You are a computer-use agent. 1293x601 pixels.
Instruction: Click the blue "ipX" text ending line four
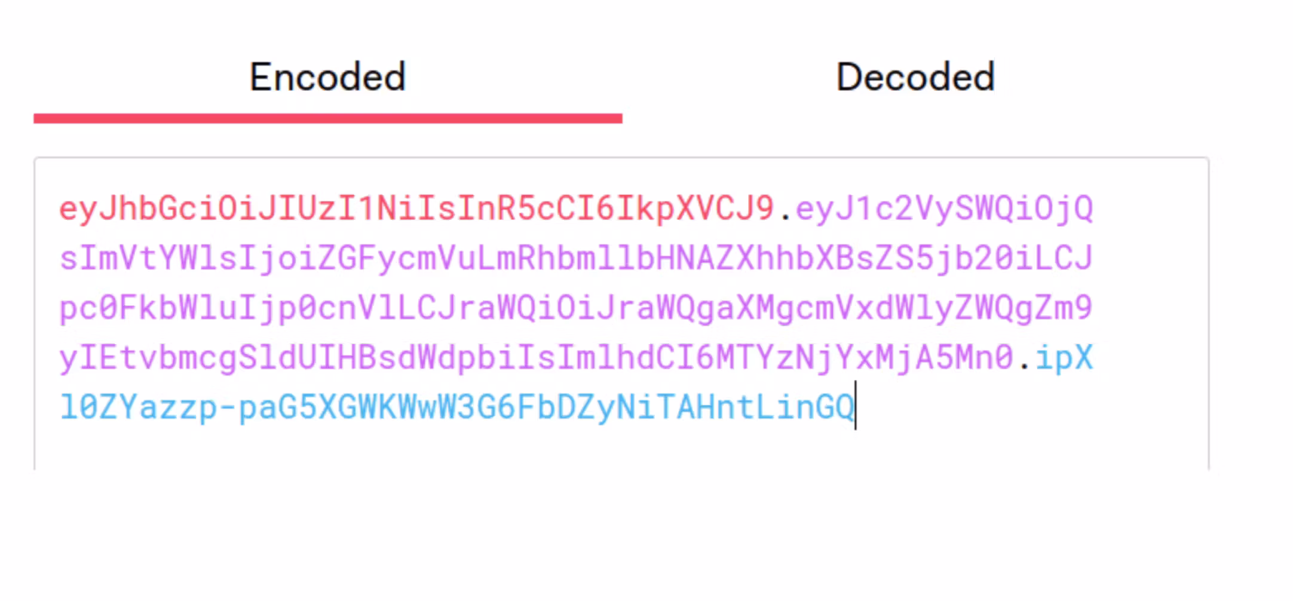(1064, 358)
